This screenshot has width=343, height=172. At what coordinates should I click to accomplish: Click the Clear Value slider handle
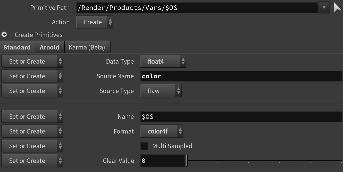coord(186,161)
